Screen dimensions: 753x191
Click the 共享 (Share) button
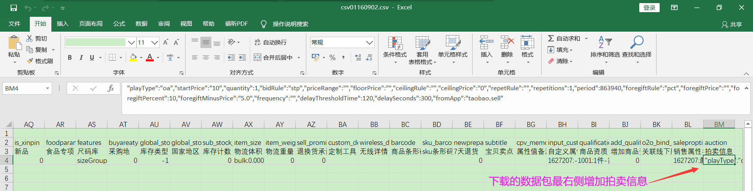(x=732, y=24)
